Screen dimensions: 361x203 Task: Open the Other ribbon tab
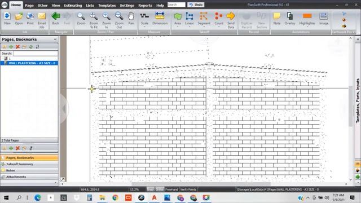tap(43, 5)
